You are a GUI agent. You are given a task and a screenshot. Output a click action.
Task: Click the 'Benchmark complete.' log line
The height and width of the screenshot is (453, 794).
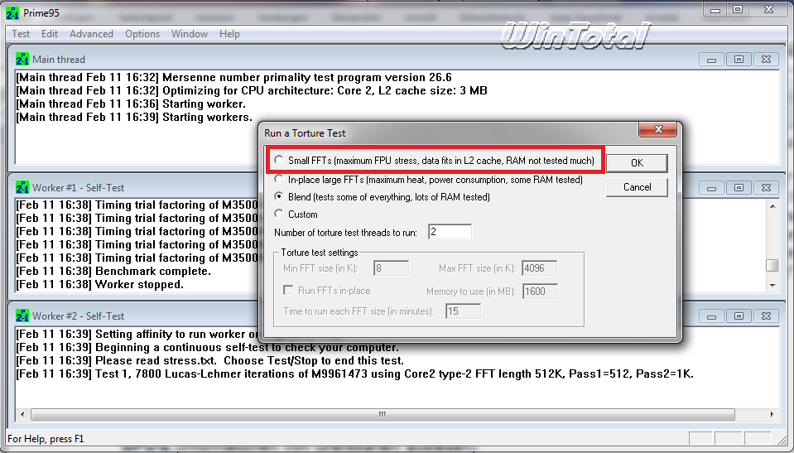[x=113, y=271]
